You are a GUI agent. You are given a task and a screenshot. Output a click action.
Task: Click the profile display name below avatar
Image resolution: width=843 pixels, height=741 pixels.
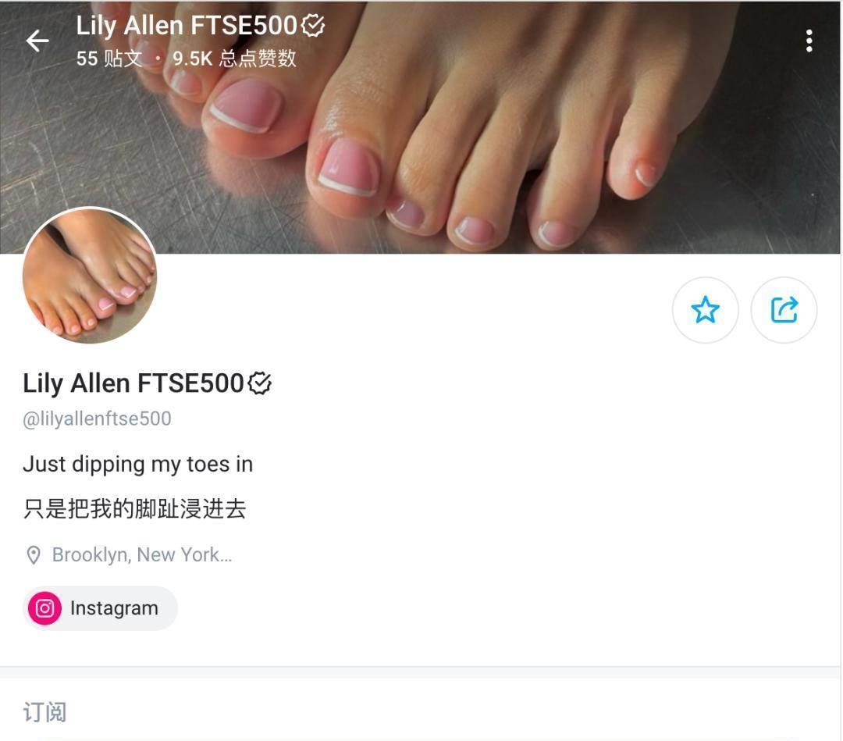coord(133,383)
